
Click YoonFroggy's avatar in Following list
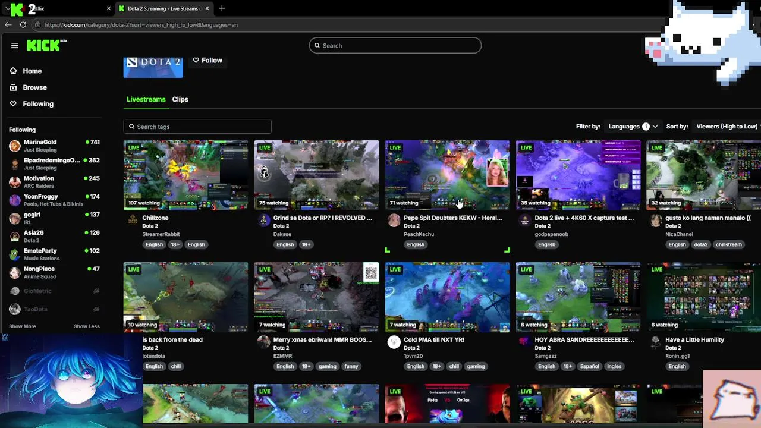15,200
